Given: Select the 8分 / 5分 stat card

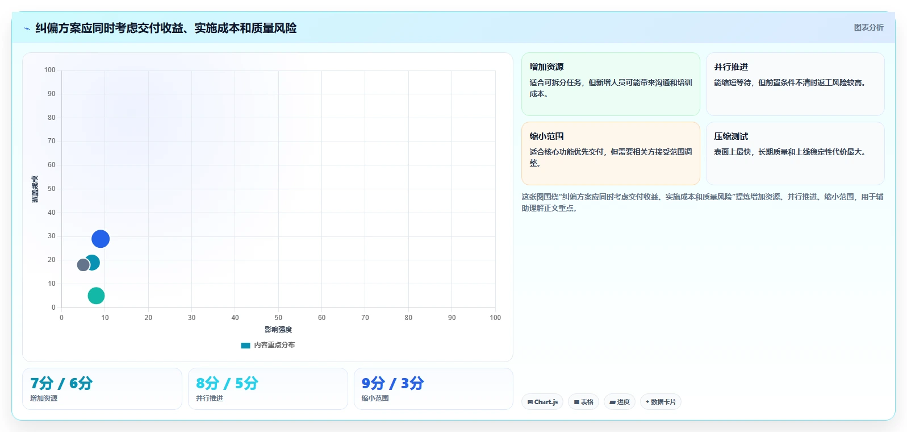Looking at the screenshot, I should 268,389.
